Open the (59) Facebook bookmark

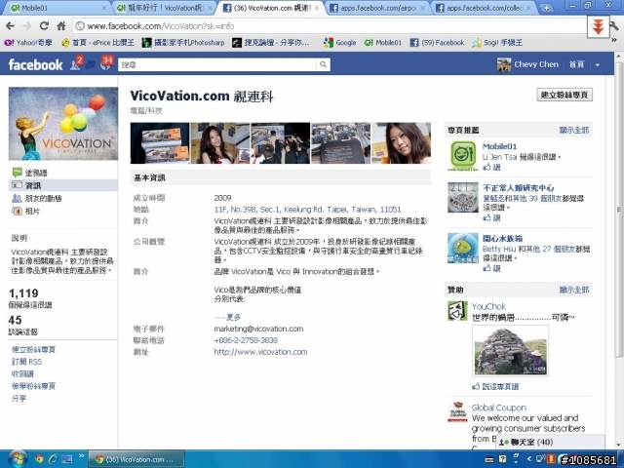click(x=437, y=43)
